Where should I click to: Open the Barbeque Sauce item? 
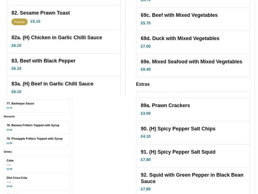pyautogui.click(x=20, y=103)
